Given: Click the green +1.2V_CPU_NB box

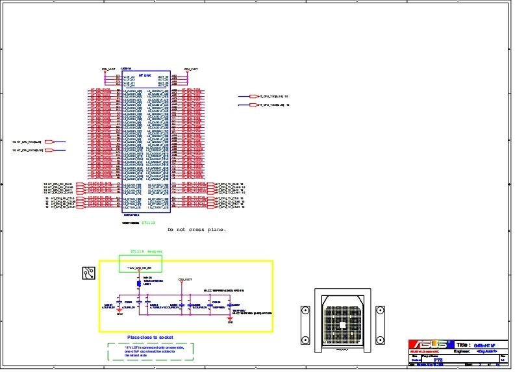Looking at the screenshot, I should 140,264.
